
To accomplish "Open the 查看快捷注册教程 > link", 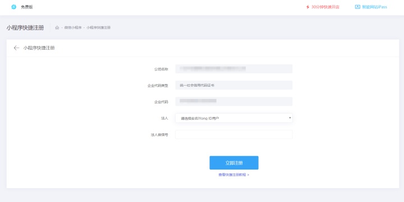I will pos(233,175).
